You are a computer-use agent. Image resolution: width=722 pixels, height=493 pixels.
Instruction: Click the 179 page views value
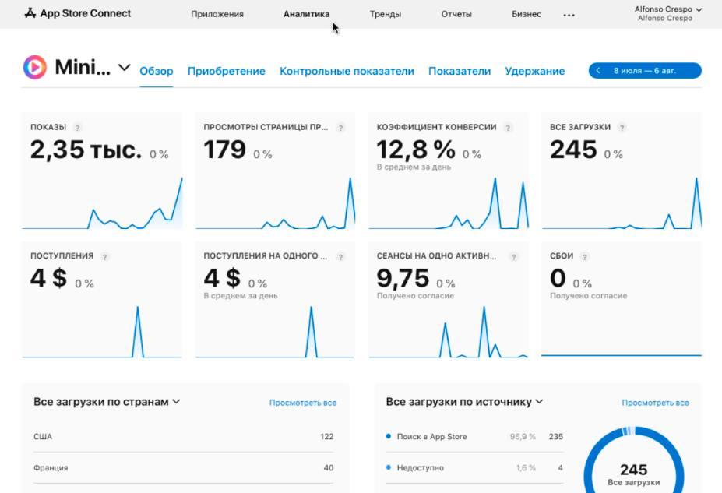coord(225,150)
